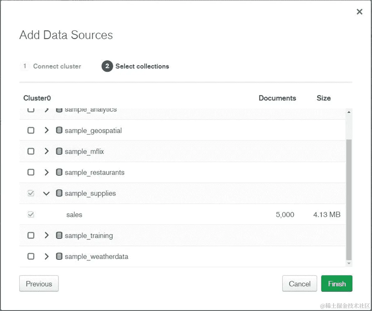
Task: Toggle the sales collection checkbox
Action: pos(31,215)
